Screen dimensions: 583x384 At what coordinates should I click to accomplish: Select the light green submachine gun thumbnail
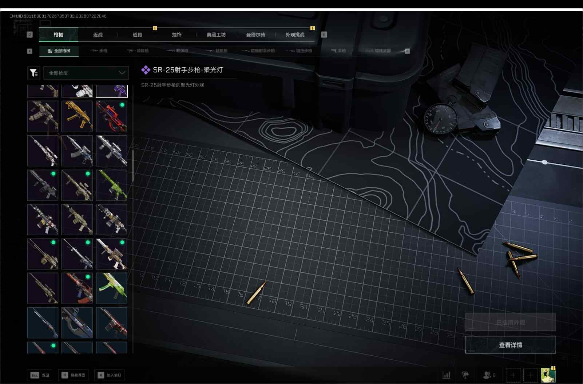111,288
